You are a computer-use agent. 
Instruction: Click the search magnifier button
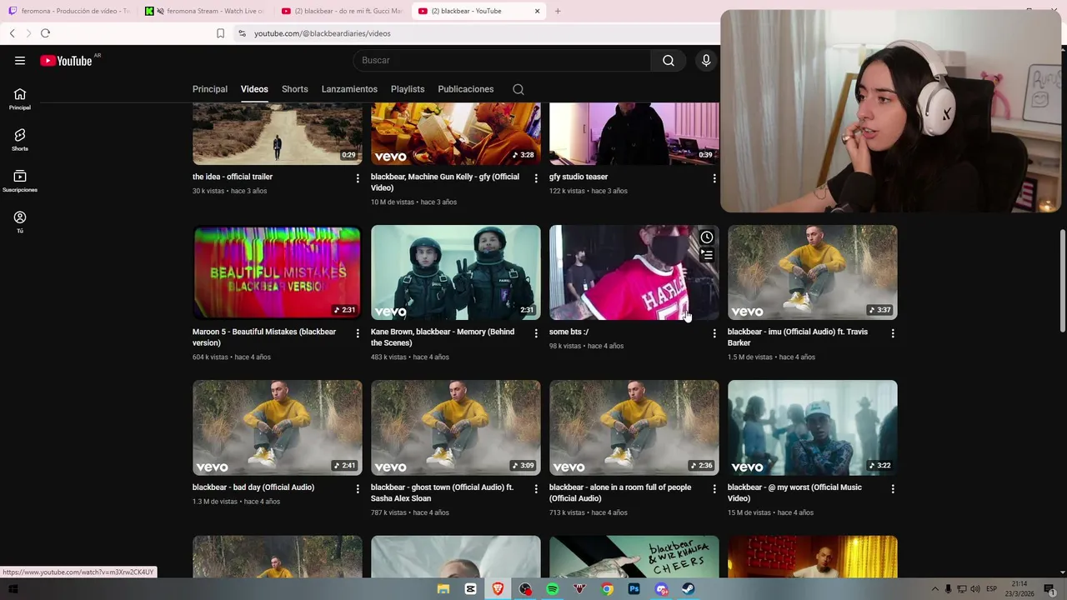(669, 60)
